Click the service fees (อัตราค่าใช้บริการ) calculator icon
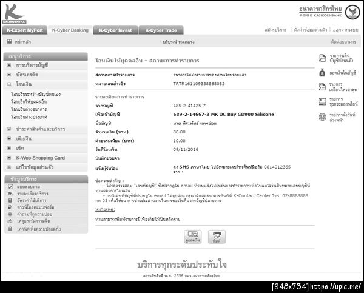This screenshot has width=364, height=293. (10, 200)
